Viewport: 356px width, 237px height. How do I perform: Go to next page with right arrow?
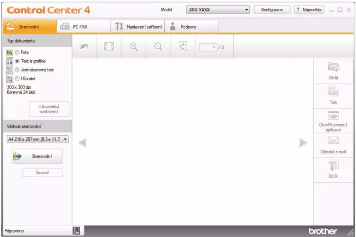coord(303,143)
